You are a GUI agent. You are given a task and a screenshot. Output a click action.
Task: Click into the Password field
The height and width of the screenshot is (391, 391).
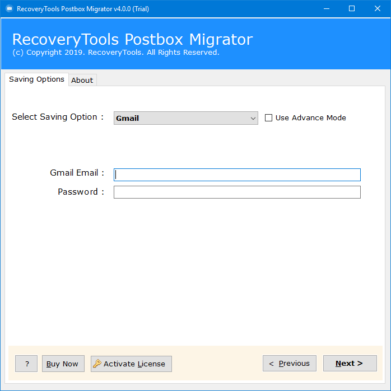[237, 192]
